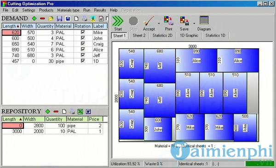The image size is (276, 168).
Task: Click the running man icon in DEMAND toolbar
Action: pyautogui.click(x=93, y=18)
